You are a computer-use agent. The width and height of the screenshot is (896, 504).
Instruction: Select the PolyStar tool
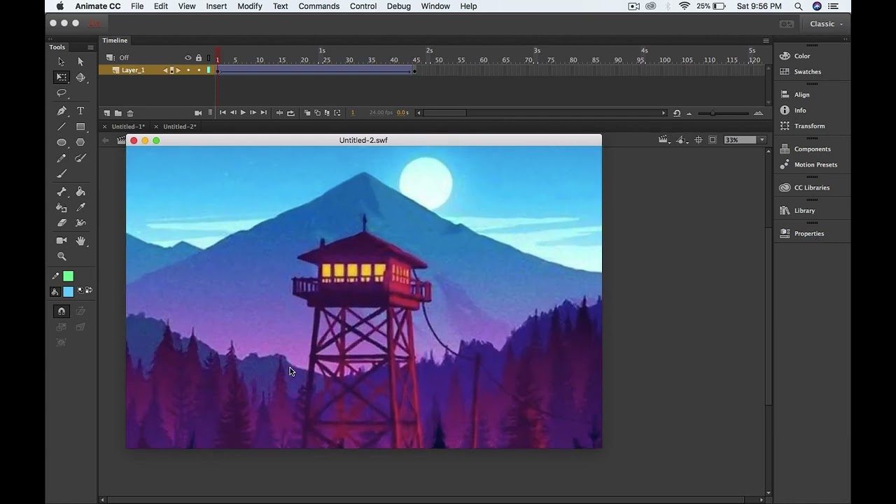80,142
